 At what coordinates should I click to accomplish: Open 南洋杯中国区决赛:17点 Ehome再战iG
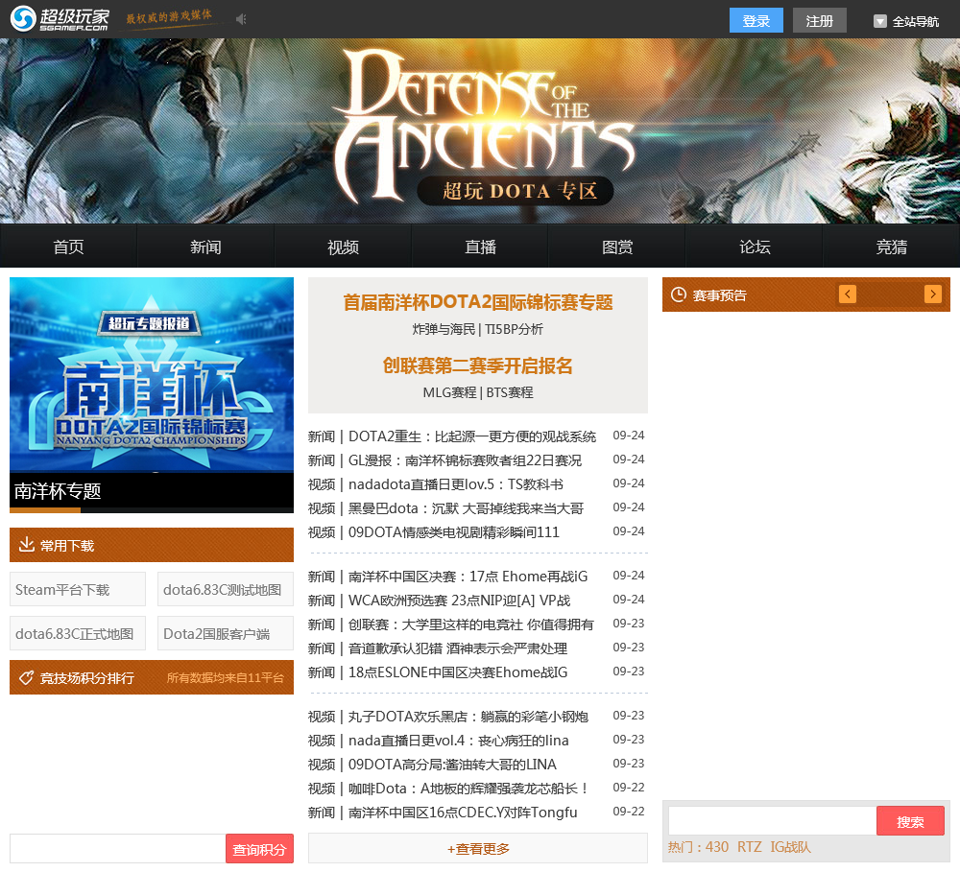[x=468, y=577]
